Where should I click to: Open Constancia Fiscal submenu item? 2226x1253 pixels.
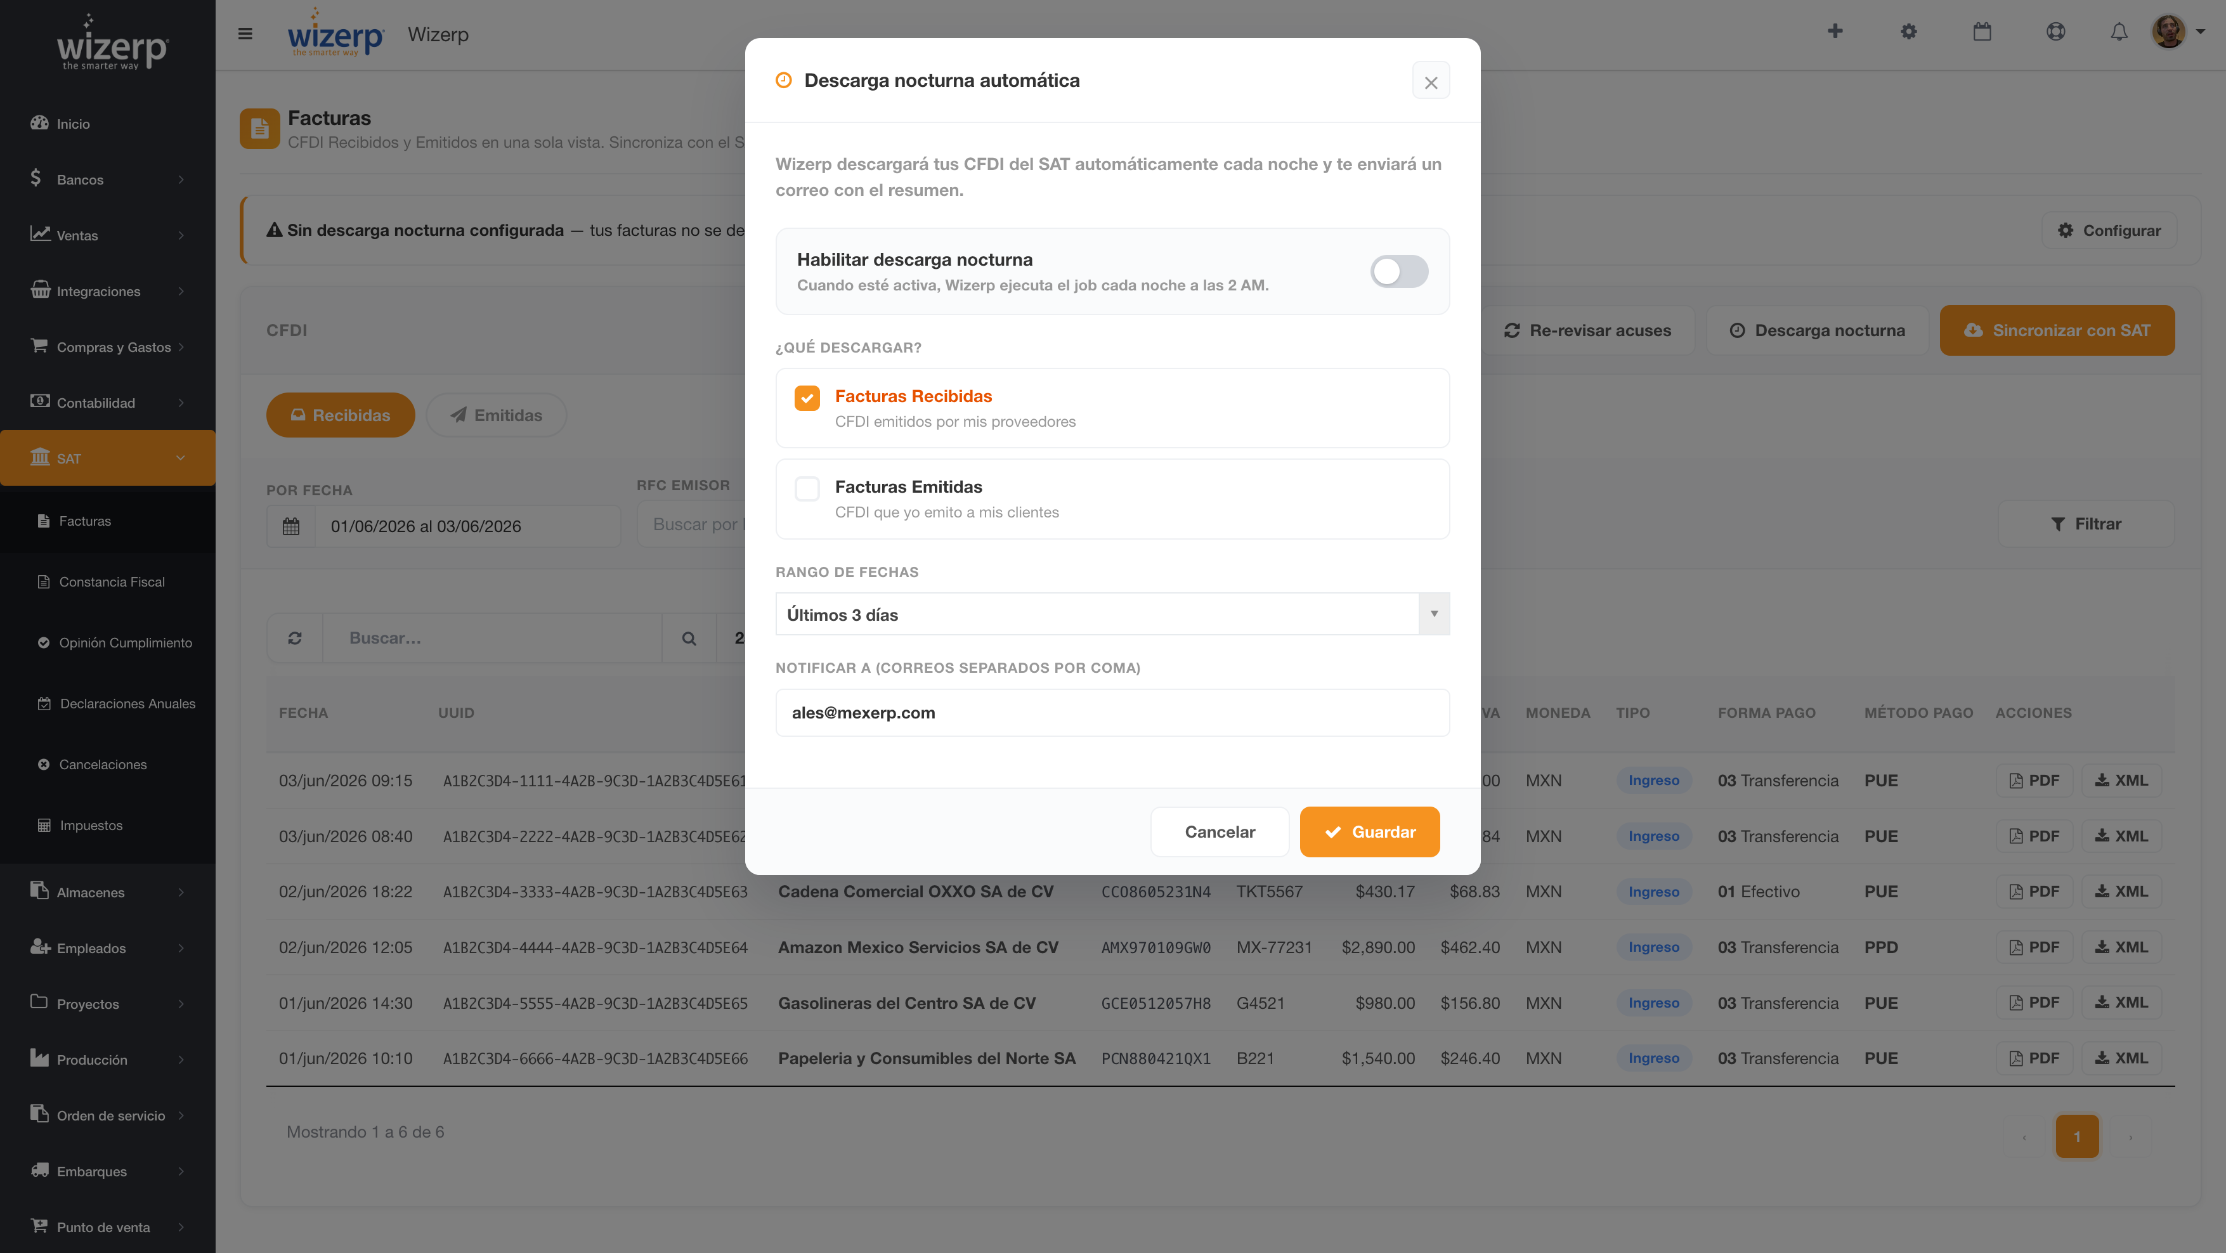tap(107, 581)
